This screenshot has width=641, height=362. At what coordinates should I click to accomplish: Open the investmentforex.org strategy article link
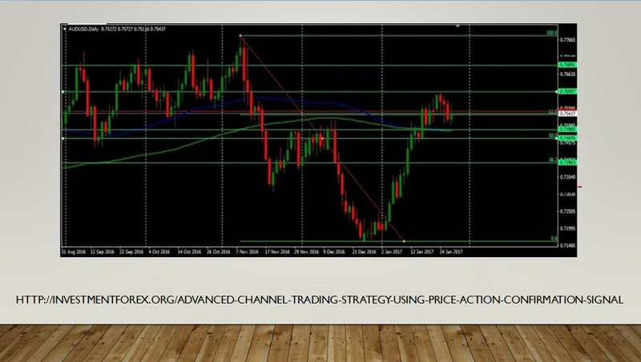coord(320,300)
